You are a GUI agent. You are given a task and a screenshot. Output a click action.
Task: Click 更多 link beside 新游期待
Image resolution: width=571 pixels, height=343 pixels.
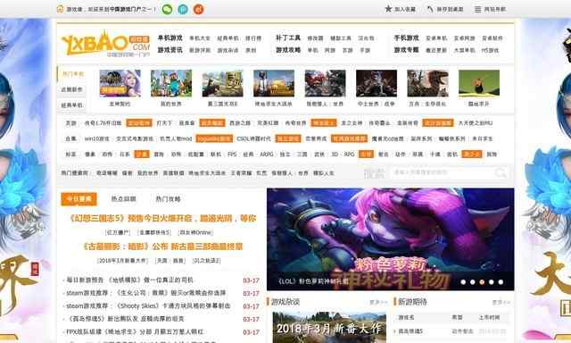[501, 302]
